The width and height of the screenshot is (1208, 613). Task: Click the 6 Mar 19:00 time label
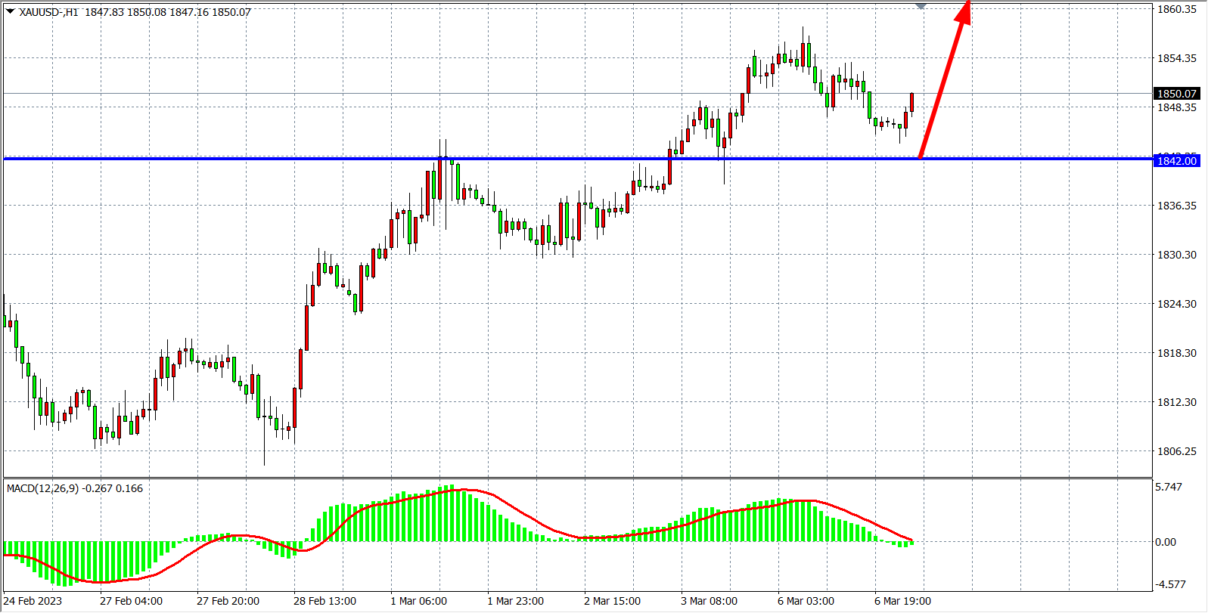[x=902, y=601]
